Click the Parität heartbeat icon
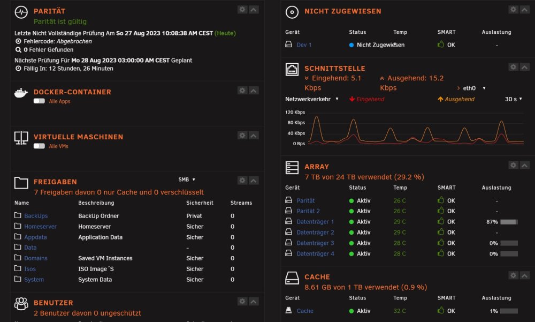The image size is (535, 322). (21, 12)
